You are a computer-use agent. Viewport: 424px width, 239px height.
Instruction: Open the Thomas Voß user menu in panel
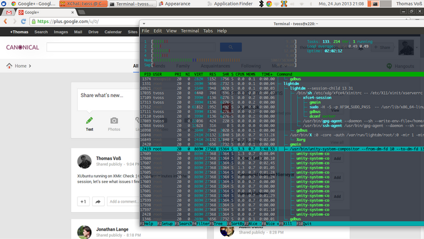pos(409,4)
